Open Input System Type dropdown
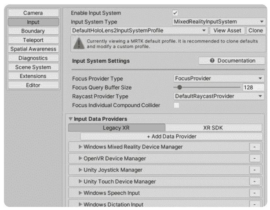 [219, 22]
